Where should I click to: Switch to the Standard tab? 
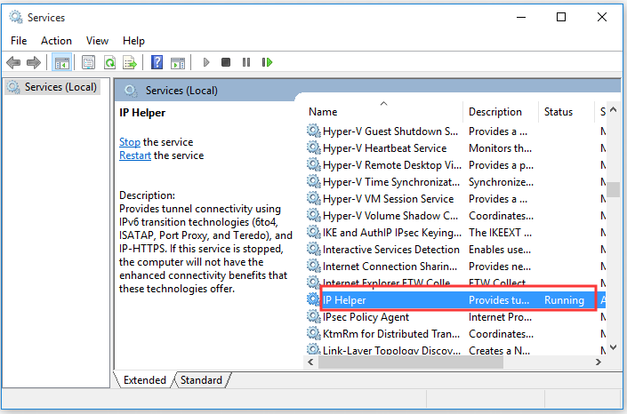click(201, 379)
